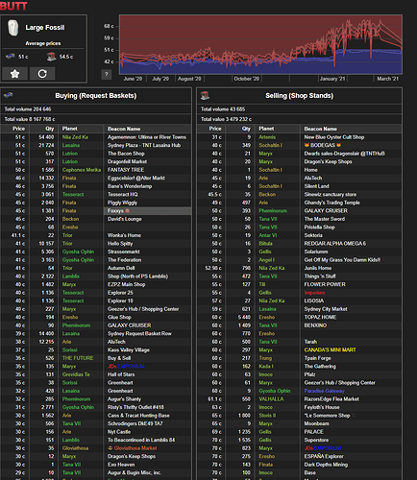Open the Paradise Gateway beacon link
The height and width of the screenshot is (480, 417).
(324, 391)
